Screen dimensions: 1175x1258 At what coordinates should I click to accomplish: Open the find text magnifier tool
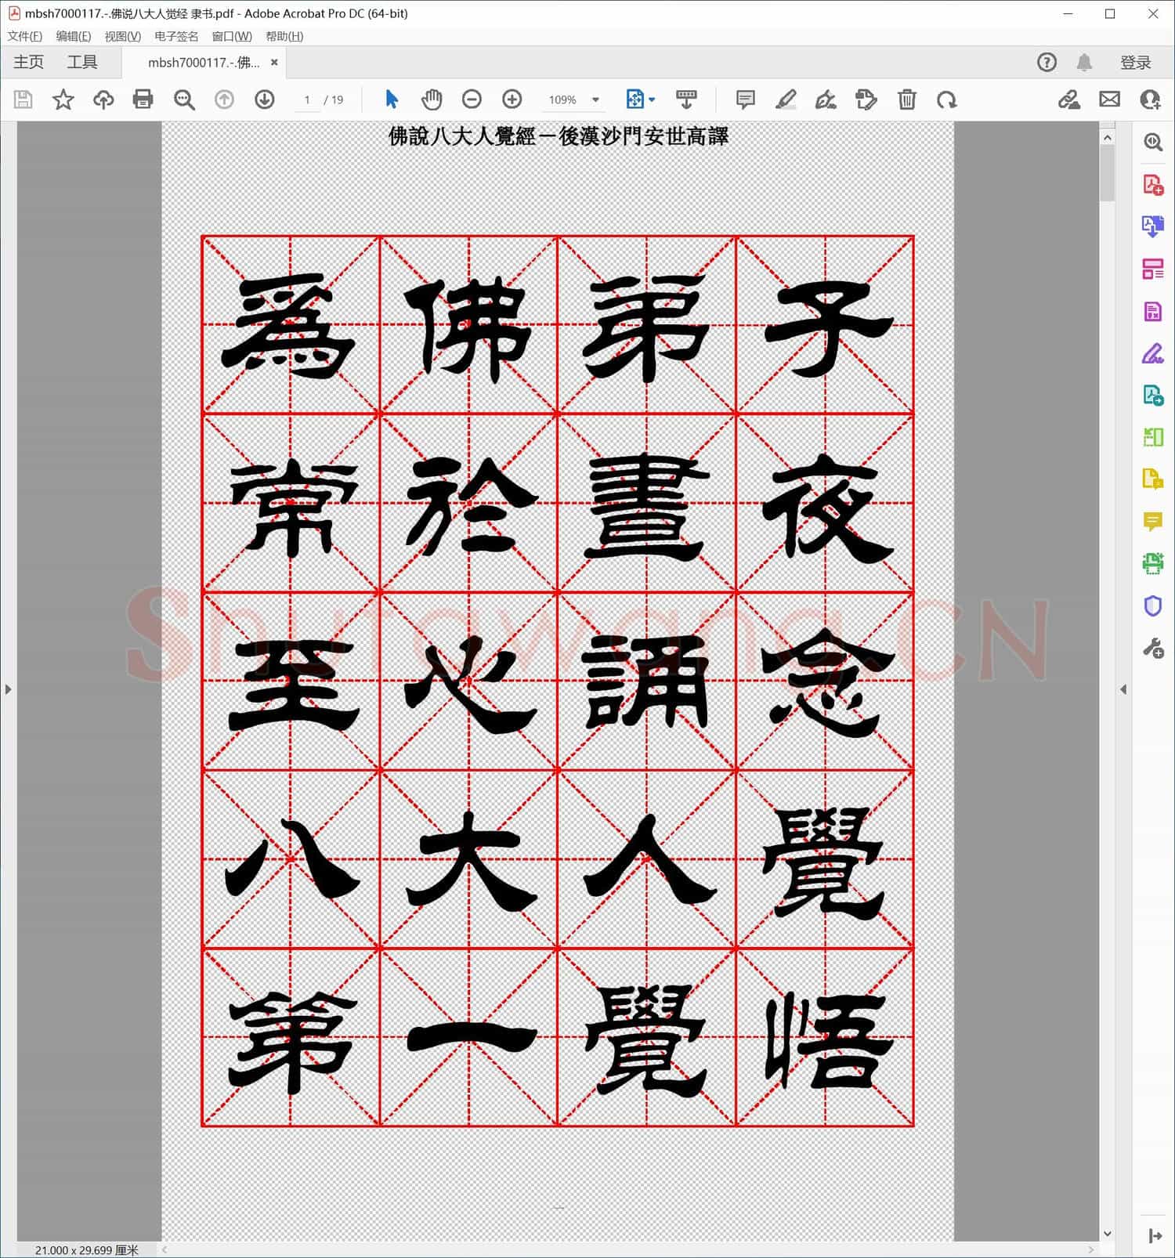coord(184,99)
